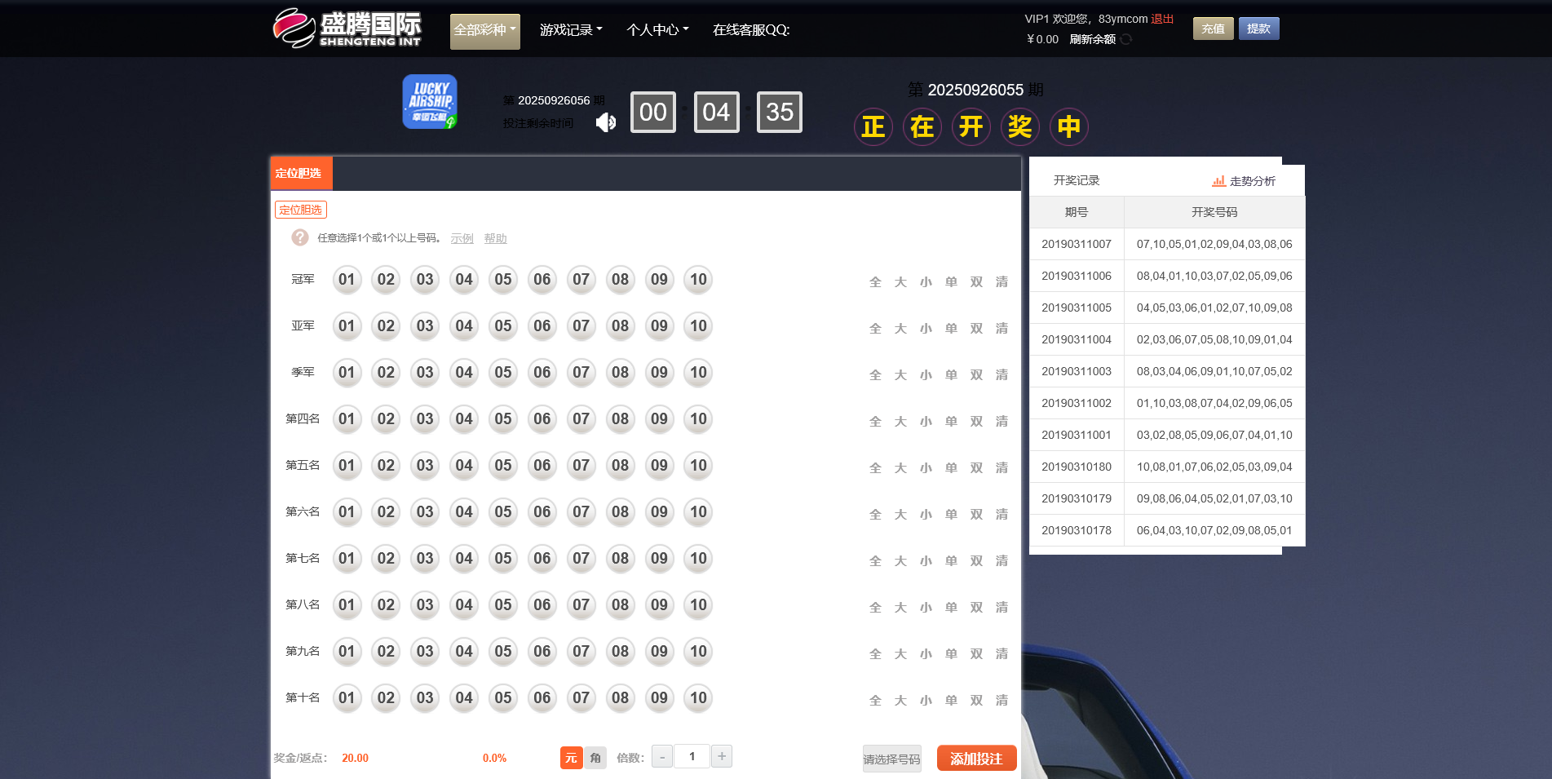Click 清 to clear the 冠军 row
The height and width of the screenshot is (779, 1552).
tap(1002, 282)
